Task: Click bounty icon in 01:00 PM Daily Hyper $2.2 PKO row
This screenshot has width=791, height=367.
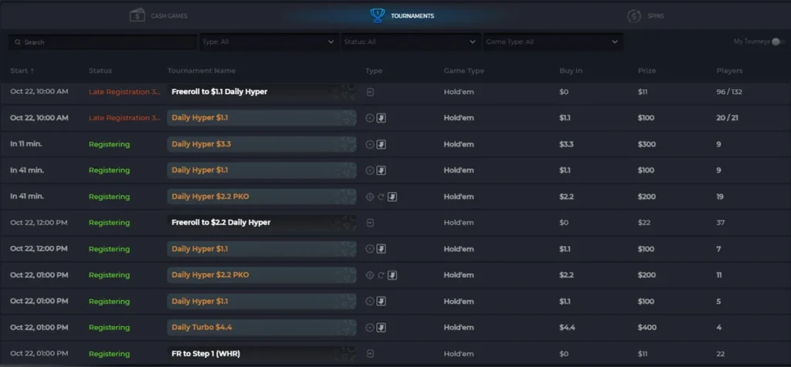Action: pyautogui.click(x=370, y=275)
